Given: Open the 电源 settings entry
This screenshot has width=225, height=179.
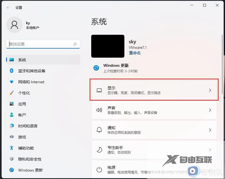Looking at the screenshot, I should pyautogui.click(x=138, y=169).
